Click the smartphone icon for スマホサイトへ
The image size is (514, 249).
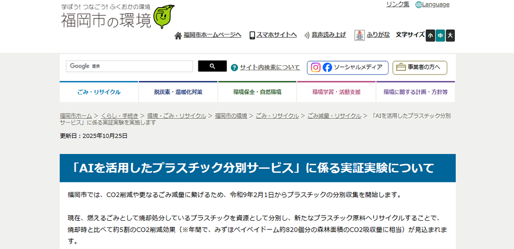252,35
